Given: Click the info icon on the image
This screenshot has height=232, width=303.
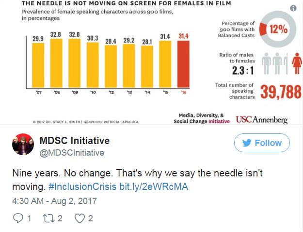Looking at the screenshot, I should tap(293, 8).
